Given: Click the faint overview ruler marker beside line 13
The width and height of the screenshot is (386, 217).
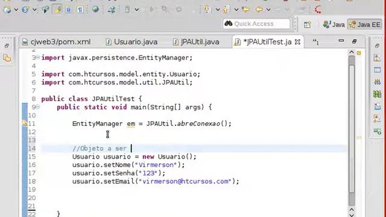Looking at the screenshot, I should pos(359,138).
